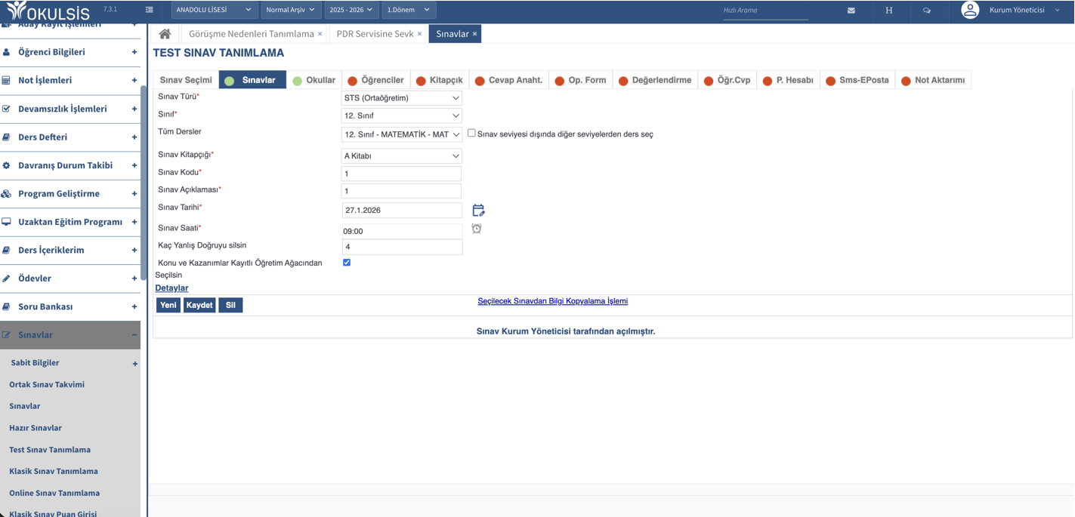Image resolution: width=1075 pixels, height=517 pixels.
Task: Open the chat messages icon in header
Action: pos(927,11)
